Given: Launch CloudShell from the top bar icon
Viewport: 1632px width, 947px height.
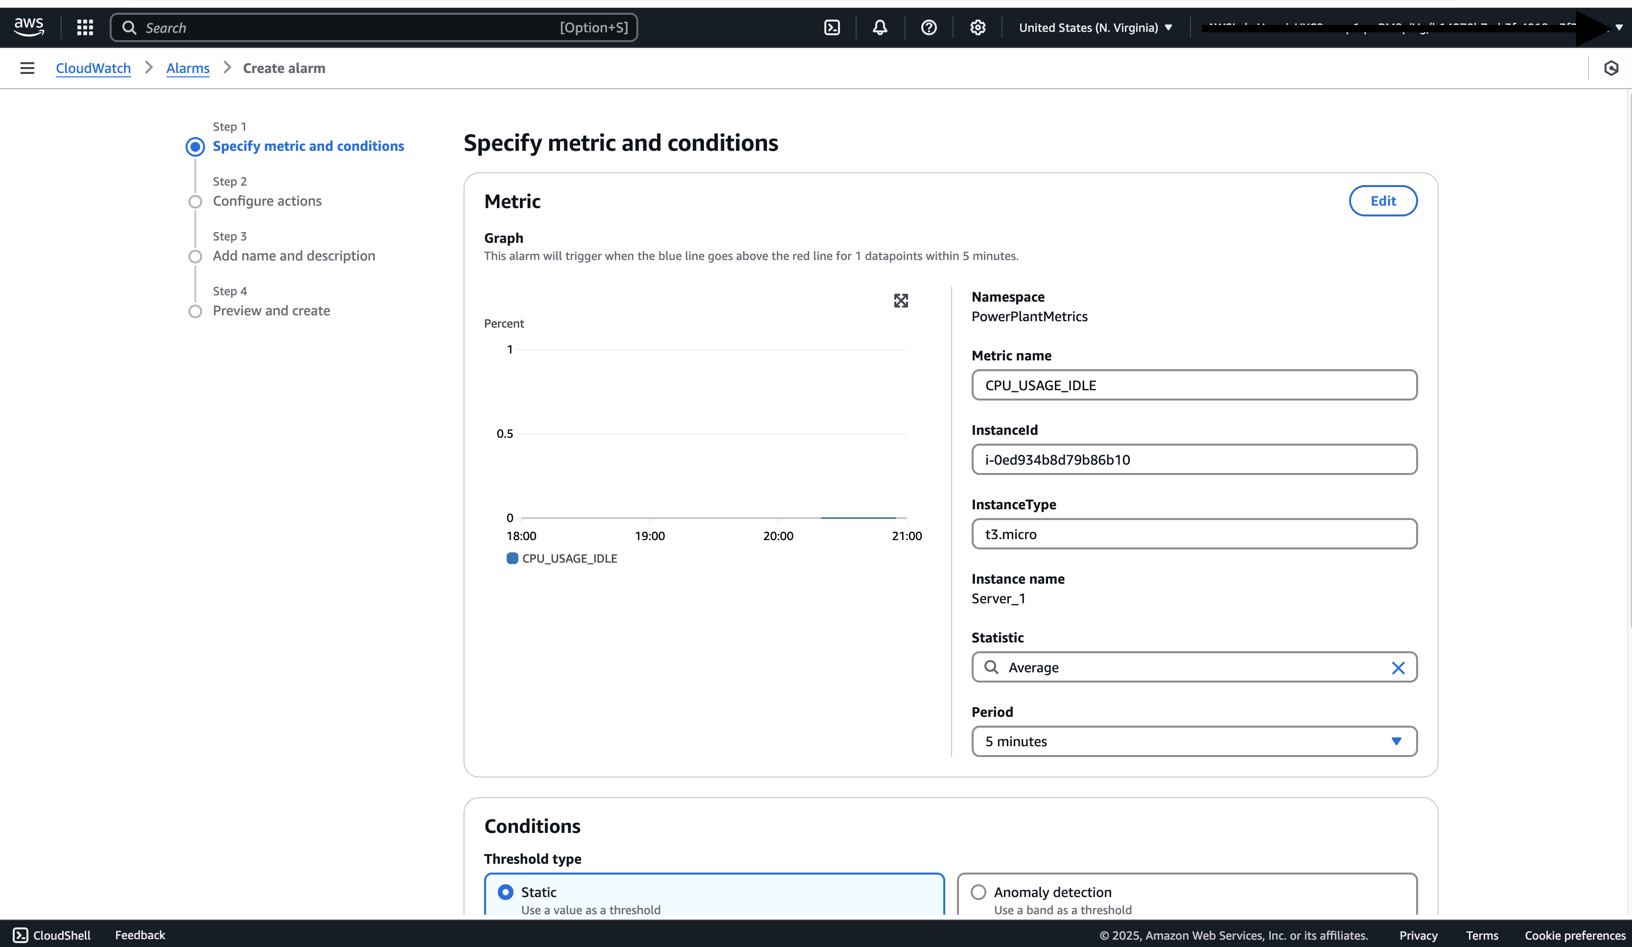Looking at the screenshot, I should tap(832, 27).
